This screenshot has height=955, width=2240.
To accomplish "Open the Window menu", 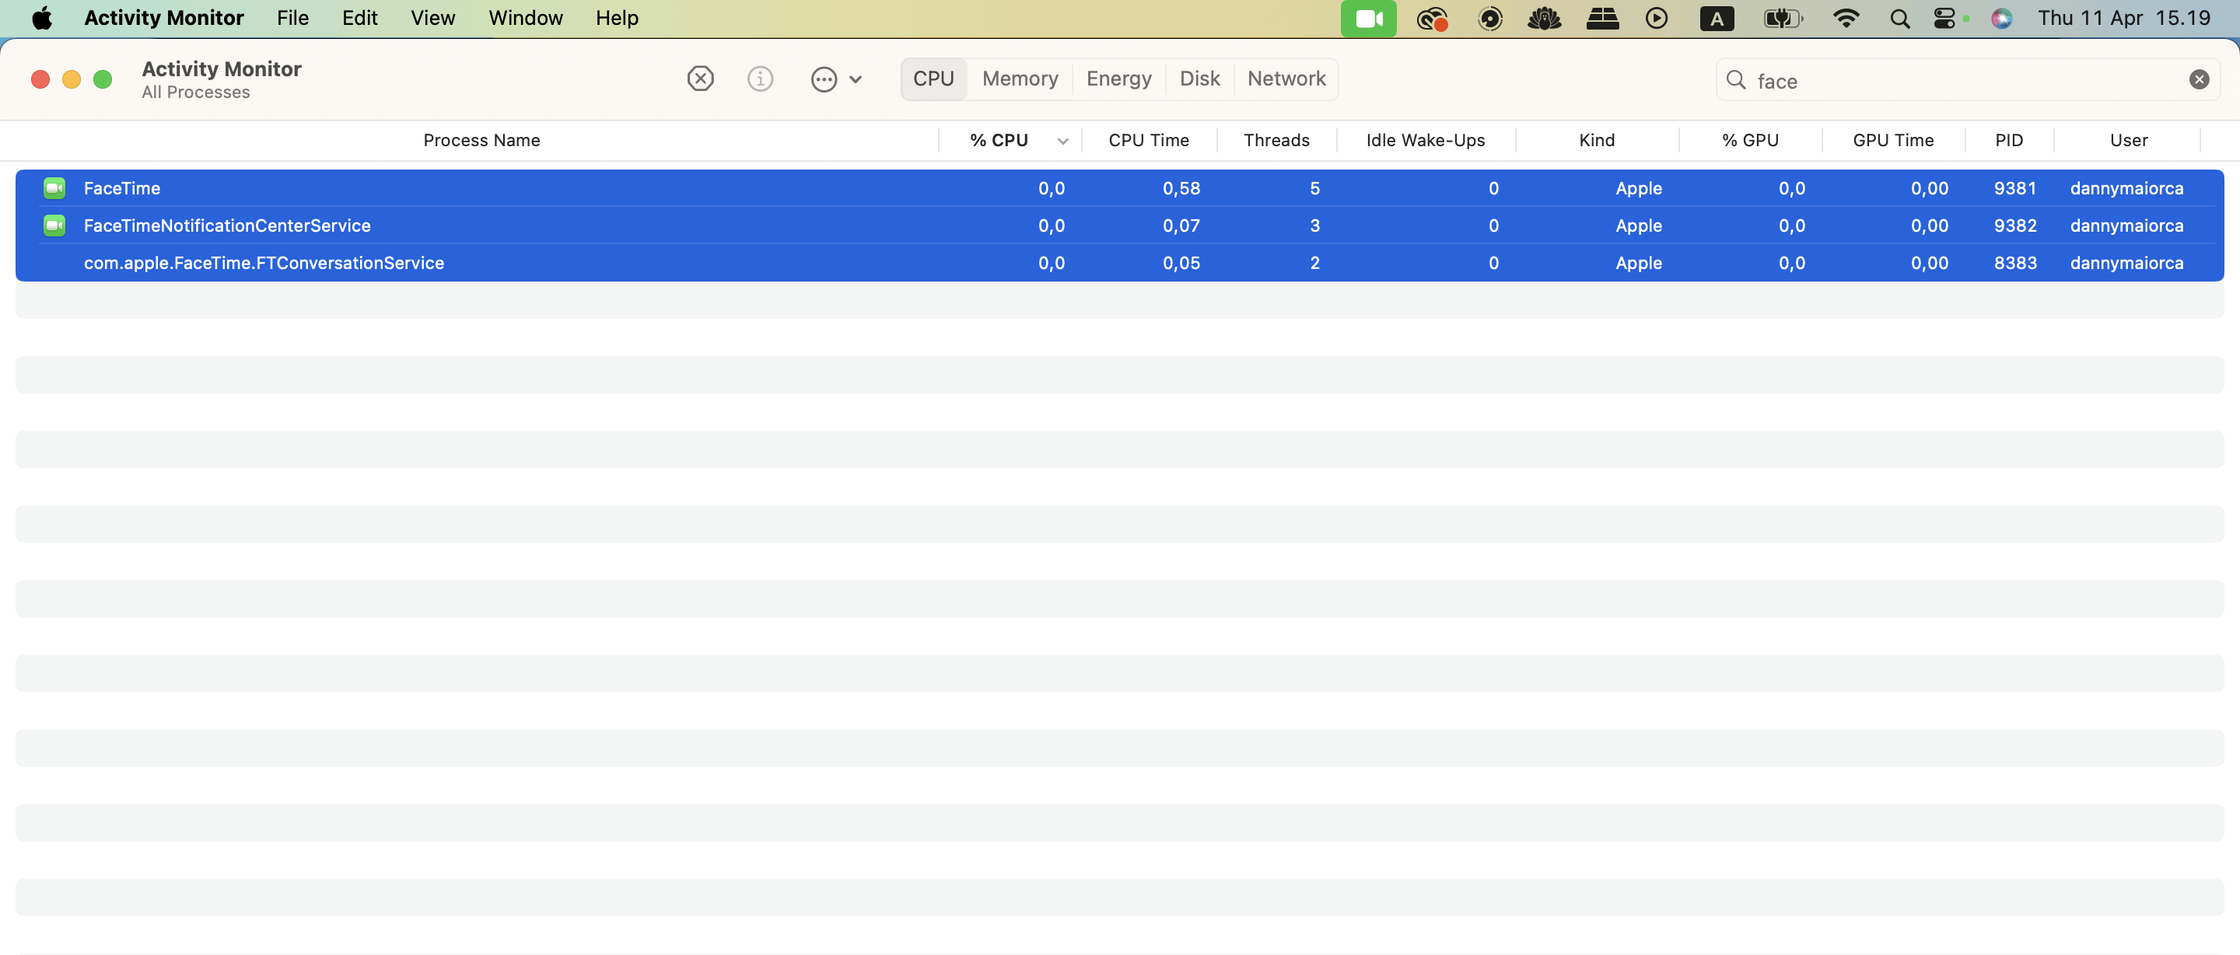I will (x=525, y=18).
